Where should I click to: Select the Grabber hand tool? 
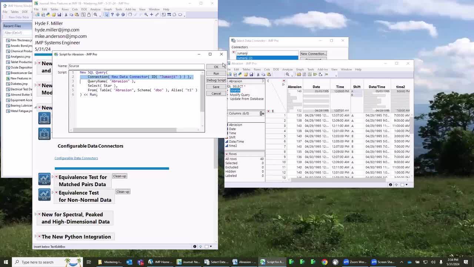130,15
